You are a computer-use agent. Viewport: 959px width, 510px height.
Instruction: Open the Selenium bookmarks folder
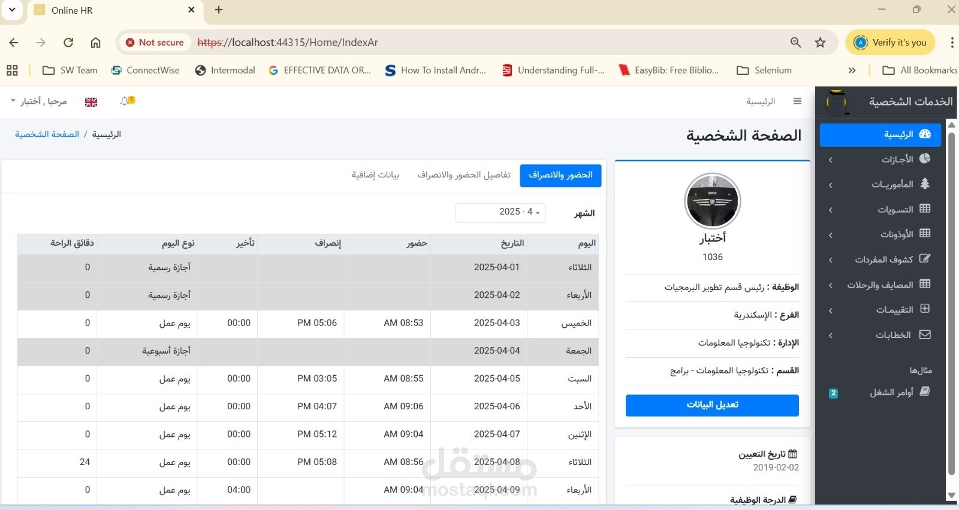click(764, 70)
